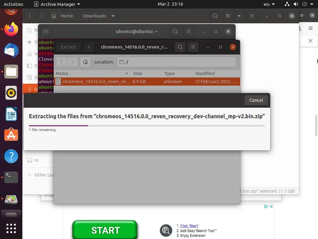Click Home in Files path bar
Image resolution: width=318 pixels, height=239 pixels.
pos(63,16)
